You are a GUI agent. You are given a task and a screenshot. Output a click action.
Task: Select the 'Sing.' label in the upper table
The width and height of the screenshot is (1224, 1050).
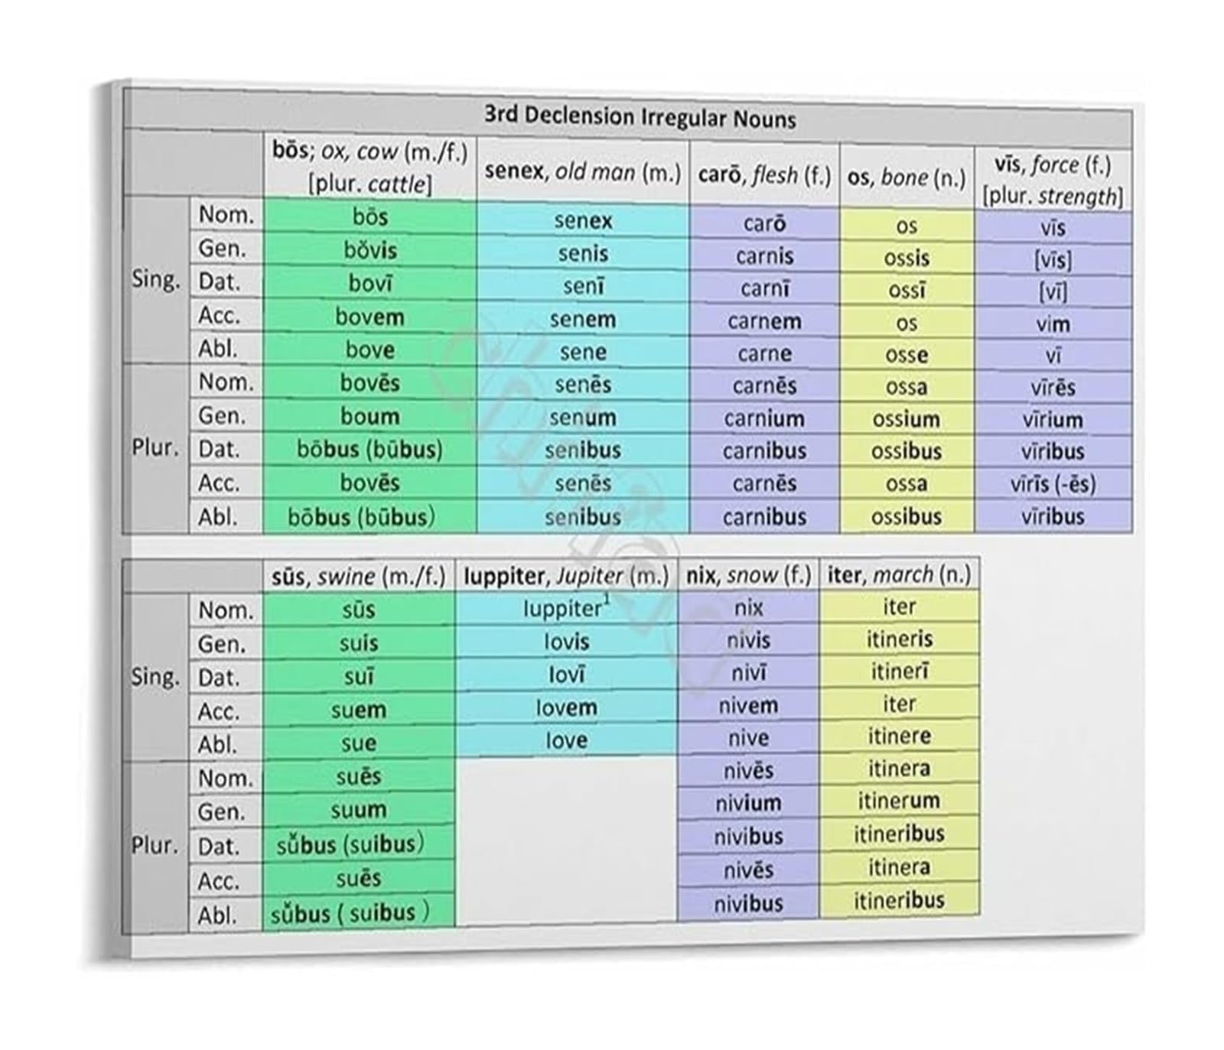tap(156, 280)
